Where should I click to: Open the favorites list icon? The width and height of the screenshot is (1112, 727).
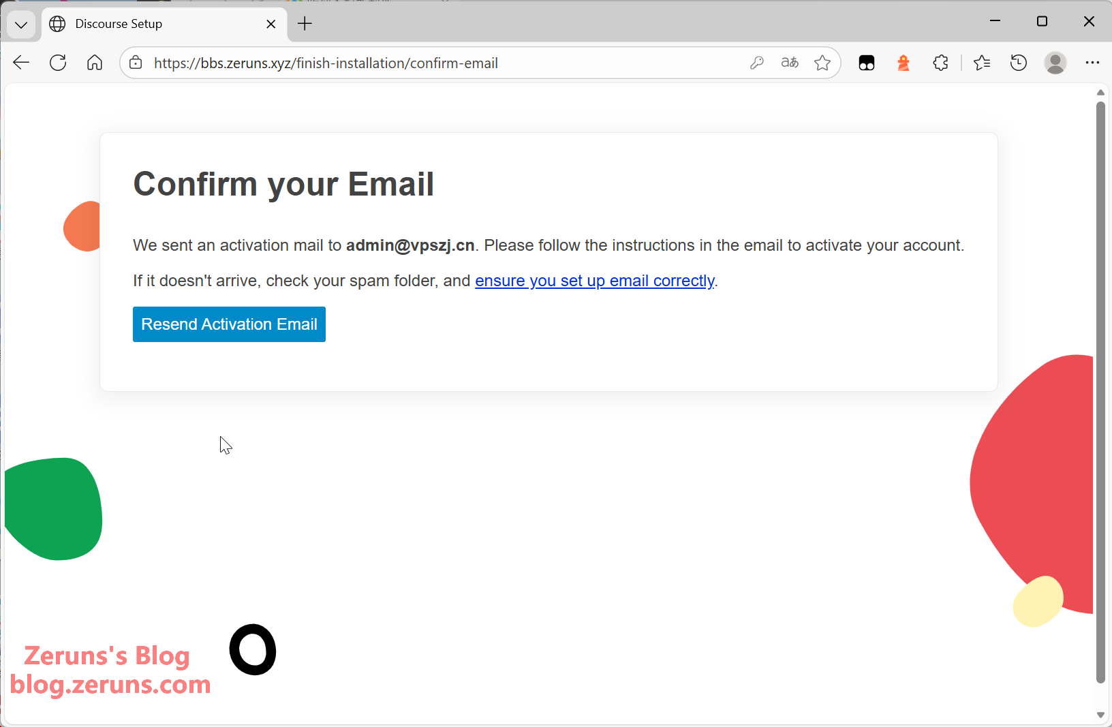click(x=982, y=63)
